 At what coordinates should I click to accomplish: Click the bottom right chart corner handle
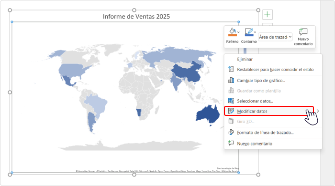pos(258,175)
